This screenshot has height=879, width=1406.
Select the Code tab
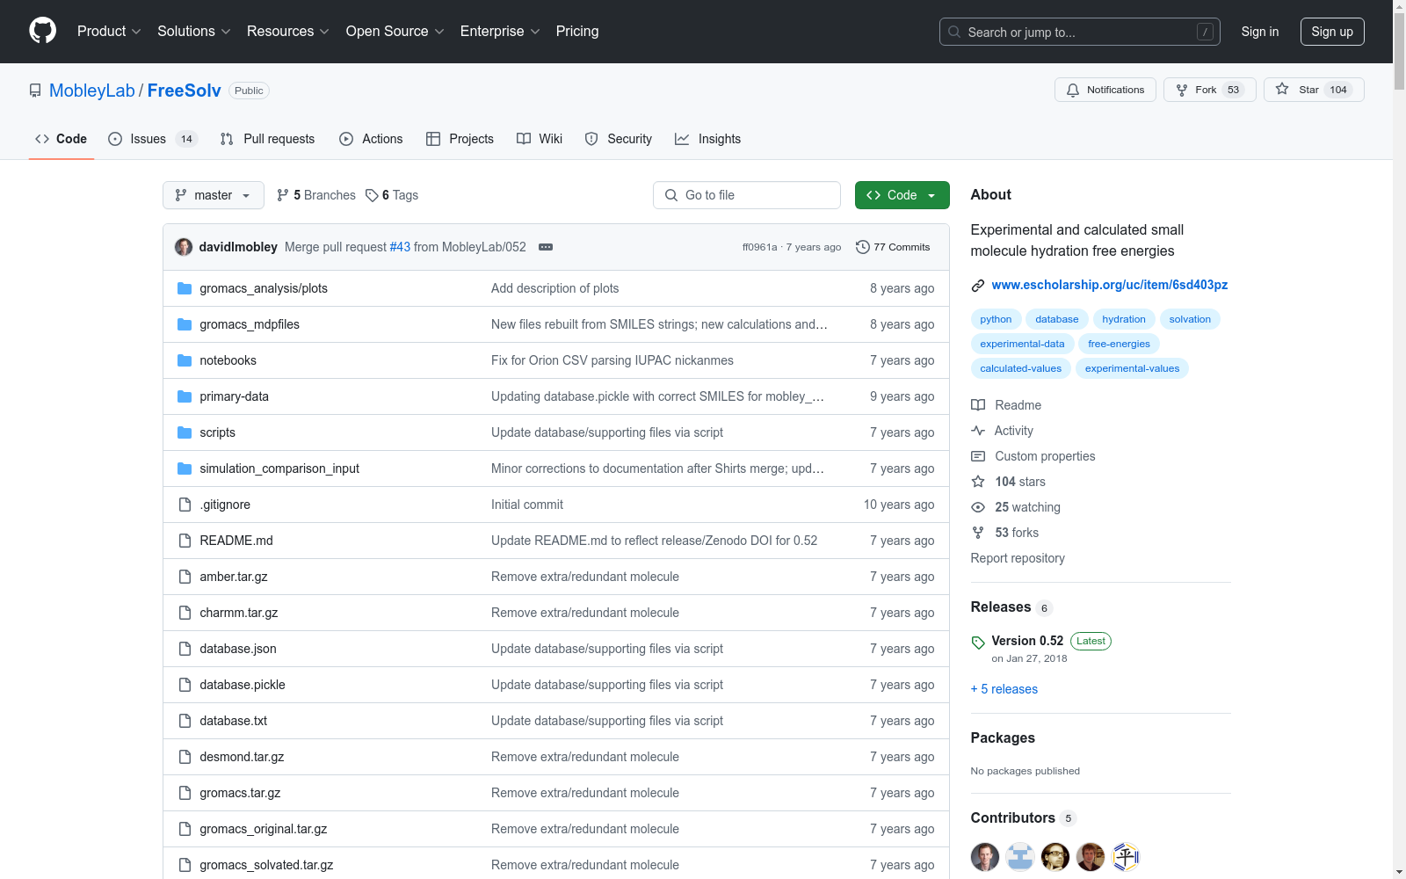(x=62, y=139)
